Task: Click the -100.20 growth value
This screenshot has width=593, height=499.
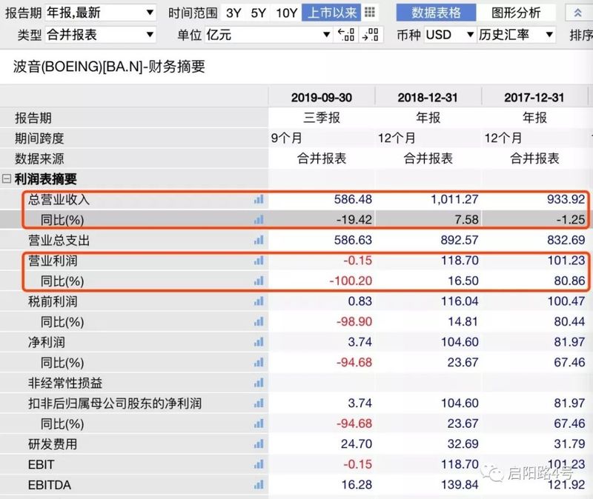Action: (351, 281)
